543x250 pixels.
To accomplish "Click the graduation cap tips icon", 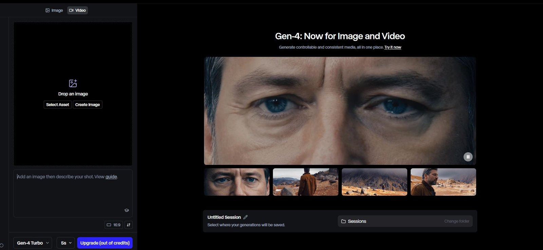I will point(127,210).
